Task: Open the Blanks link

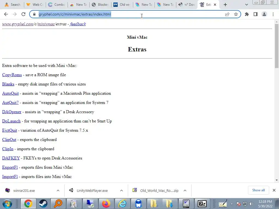Action: tap(8, 84)
